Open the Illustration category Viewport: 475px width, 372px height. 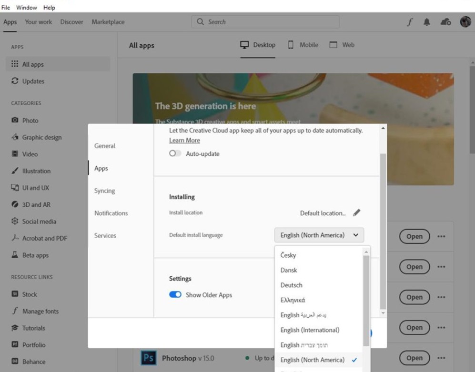(x=31, y=171)
